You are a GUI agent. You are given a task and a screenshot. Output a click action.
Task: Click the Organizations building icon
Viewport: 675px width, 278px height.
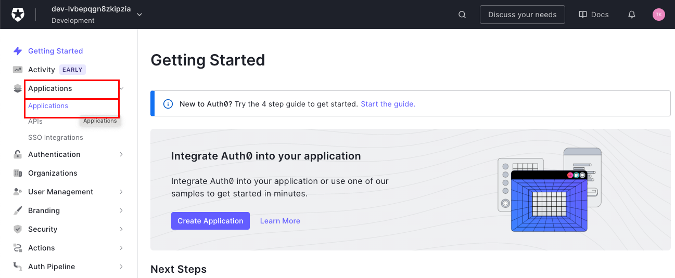(x=18, y=173)
